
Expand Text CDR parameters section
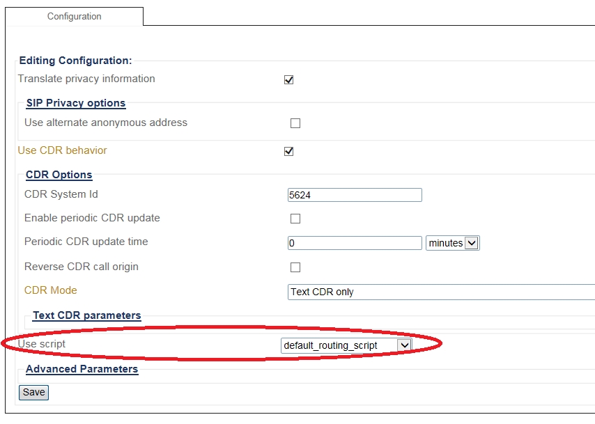[87, 315]
